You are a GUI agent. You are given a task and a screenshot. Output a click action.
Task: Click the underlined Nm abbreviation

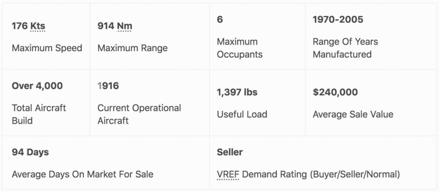tap(124, 26)
